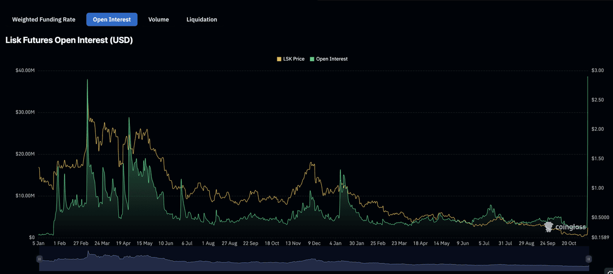This screenshot has width=613, height=274.
Task: Click the yellow LSK Price legend swatch
Action: click(279, 59)
